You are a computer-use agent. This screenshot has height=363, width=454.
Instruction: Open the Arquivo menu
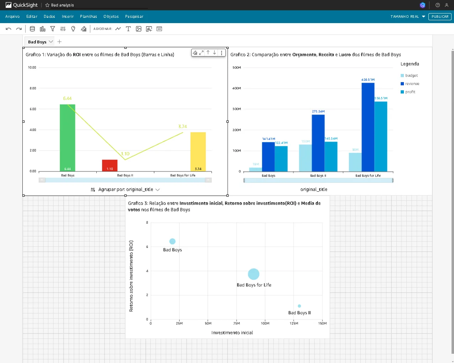[12, 16]
